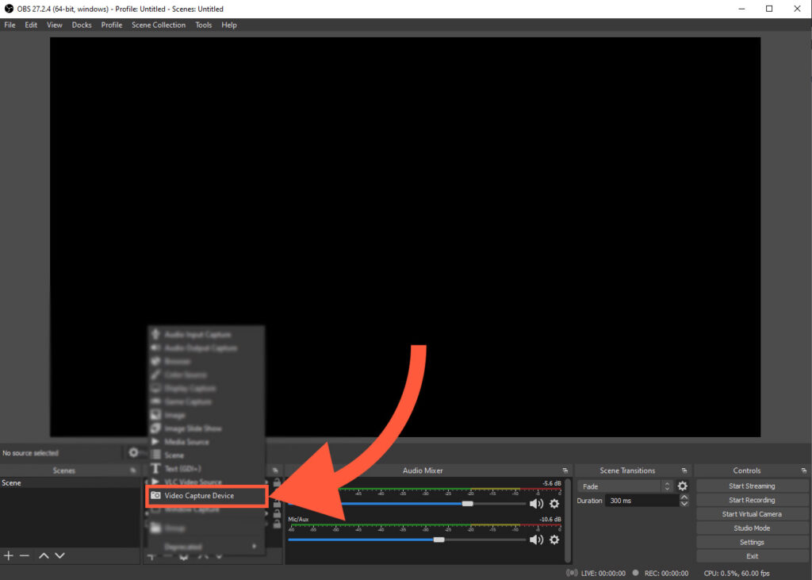The height and width of the screenshot is (580, 812).
Task: Move scene up with the up arrow icon
Action: pyautogui.click(x=44, y=555)
